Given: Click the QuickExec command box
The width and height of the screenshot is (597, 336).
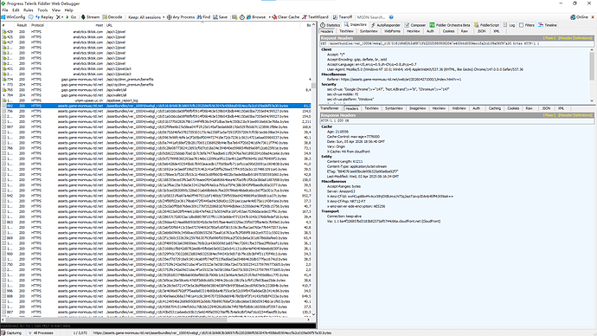Looking at the screenshot, I should pyautogui.click(x=158, y=326).
